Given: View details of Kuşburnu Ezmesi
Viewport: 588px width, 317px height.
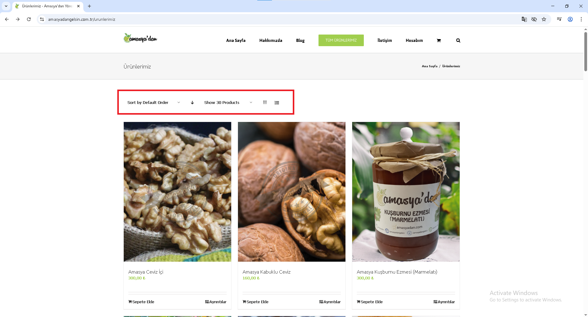Looking at the screenshot, I should click(x=444, y=302).
